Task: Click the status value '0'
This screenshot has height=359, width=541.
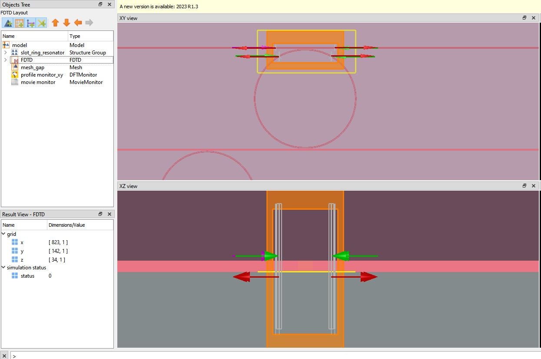Action: 50,276
